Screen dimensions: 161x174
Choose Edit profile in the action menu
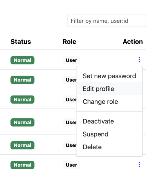[109, 89]
